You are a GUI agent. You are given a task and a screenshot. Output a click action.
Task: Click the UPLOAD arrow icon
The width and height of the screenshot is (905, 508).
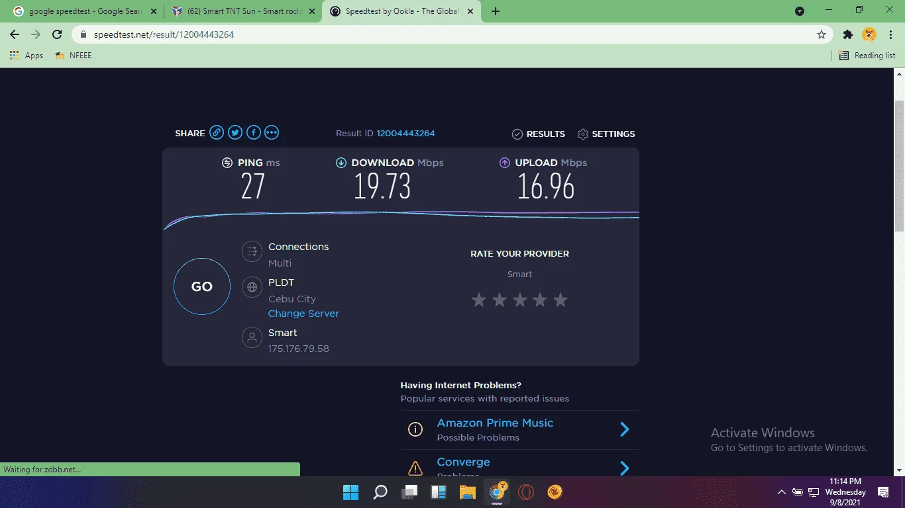coord(505,163)
